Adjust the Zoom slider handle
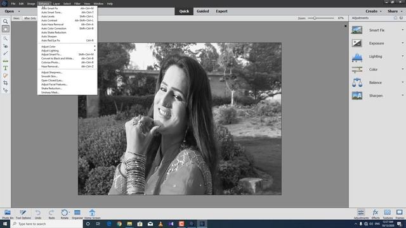This screenshot has width=406, height=228. pyautogui.click(x=315, y=18)
